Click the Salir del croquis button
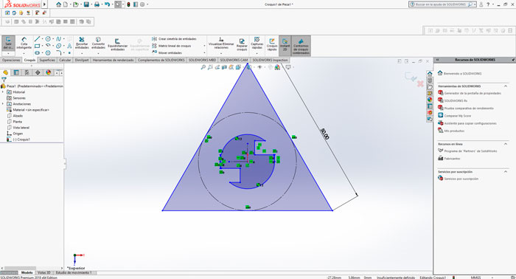 tap(8, 44)
